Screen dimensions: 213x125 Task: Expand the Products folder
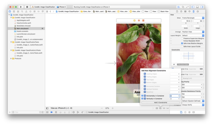pyautogui.click(x=11, y=58)
